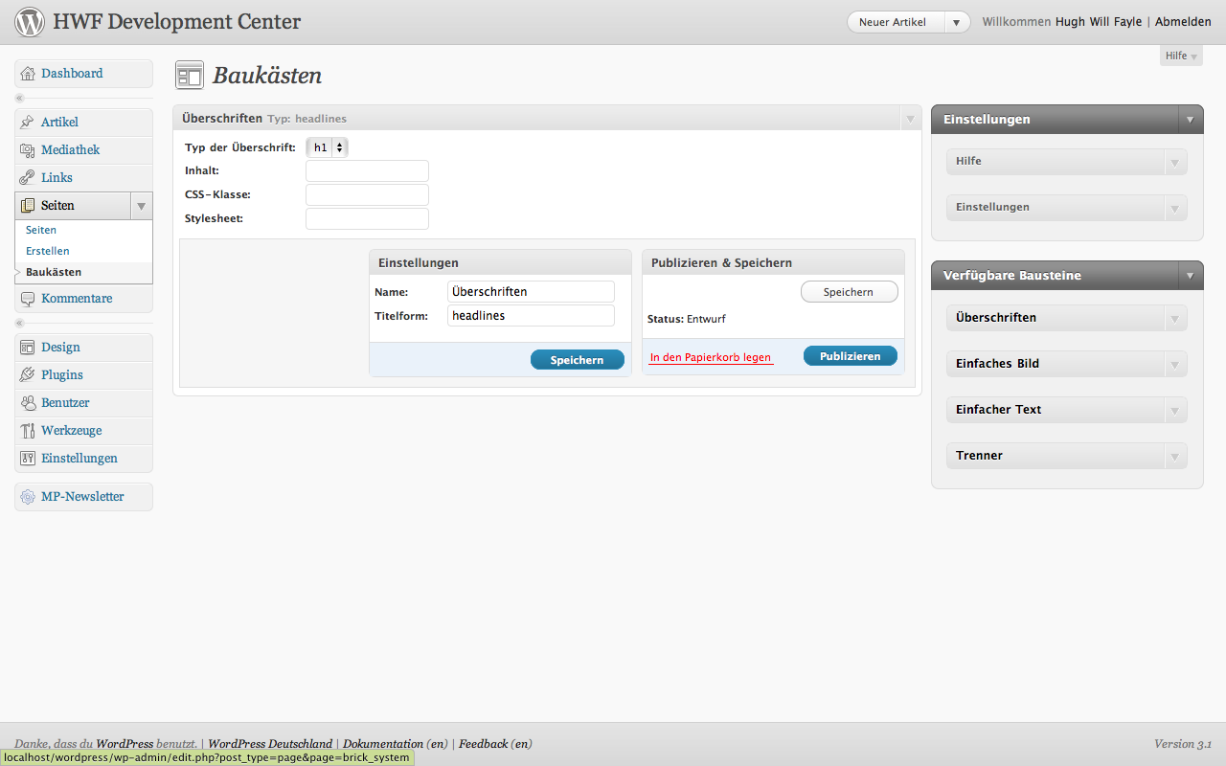Select the Baukästen submenu entry
This screenshot has width=1226, height=766.
(54, 272)
